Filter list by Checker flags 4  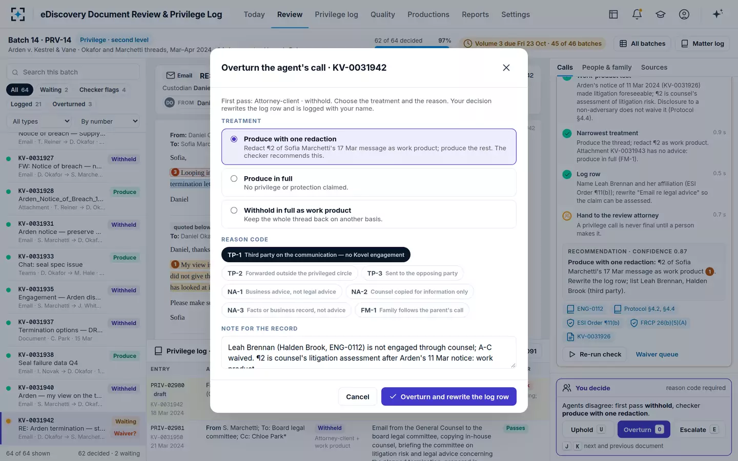point(102,90)
